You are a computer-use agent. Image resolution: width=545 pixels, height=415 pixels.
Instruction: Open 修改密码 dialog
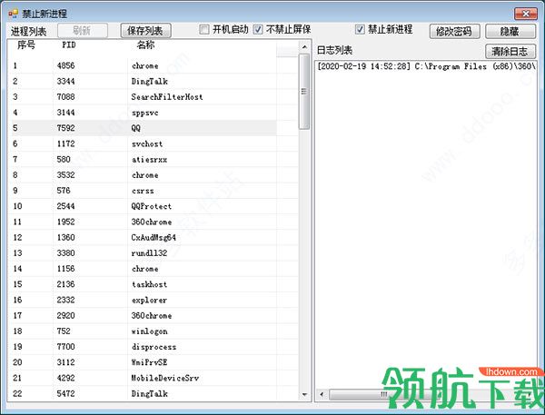(454, 31)
